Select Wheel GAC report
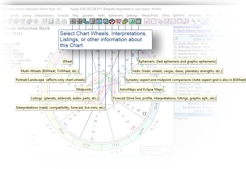 click(x=181, y=118)
